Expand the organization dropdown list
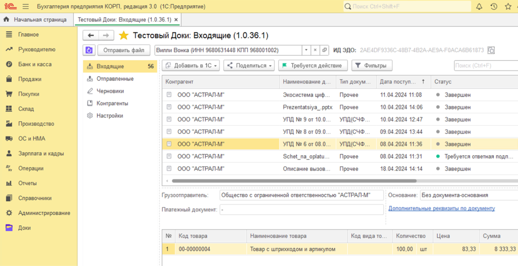Image resolution: width=518 pixels, height=266 pixels. coord(306,50)
